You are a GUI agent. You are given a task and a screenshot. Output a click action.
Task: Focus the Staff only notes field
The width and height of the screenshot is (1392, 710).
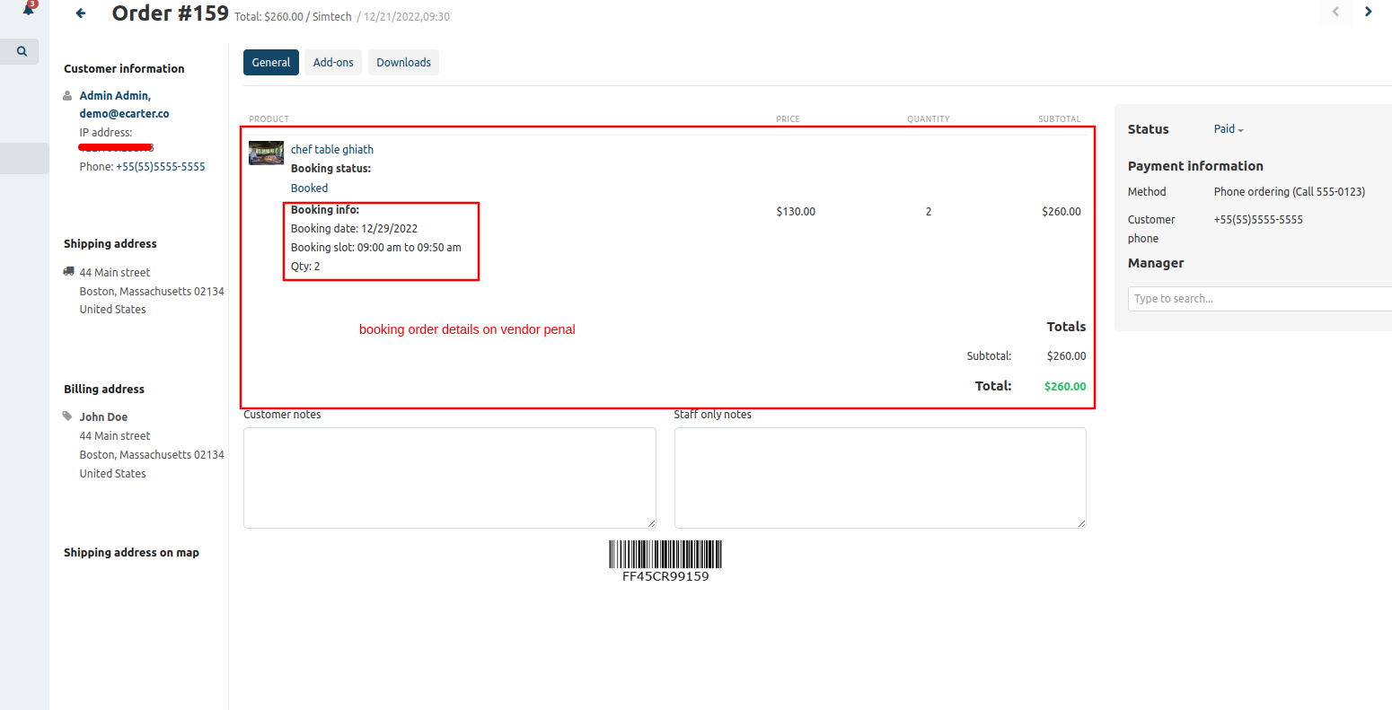[880, 478]
